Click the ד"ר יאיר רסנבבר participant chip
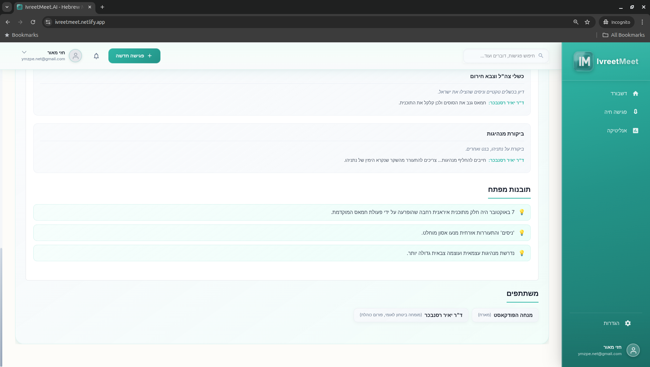The width and height of the screenshot is (650, 367). coord(411,315)
